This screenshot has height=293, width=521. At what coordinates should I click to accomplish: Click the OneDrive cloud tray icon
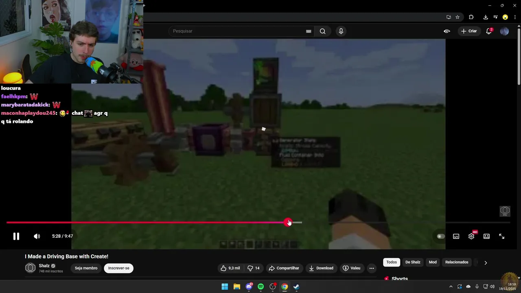[468, 286]
